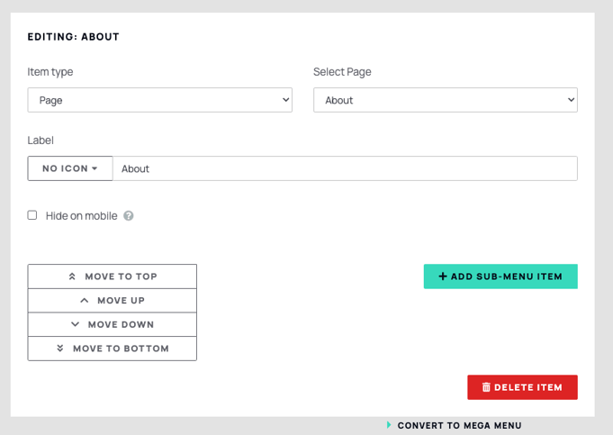Click the Move to Bottom button text
This screenshot has height=435, width=613.
click(x=121, y=349)
